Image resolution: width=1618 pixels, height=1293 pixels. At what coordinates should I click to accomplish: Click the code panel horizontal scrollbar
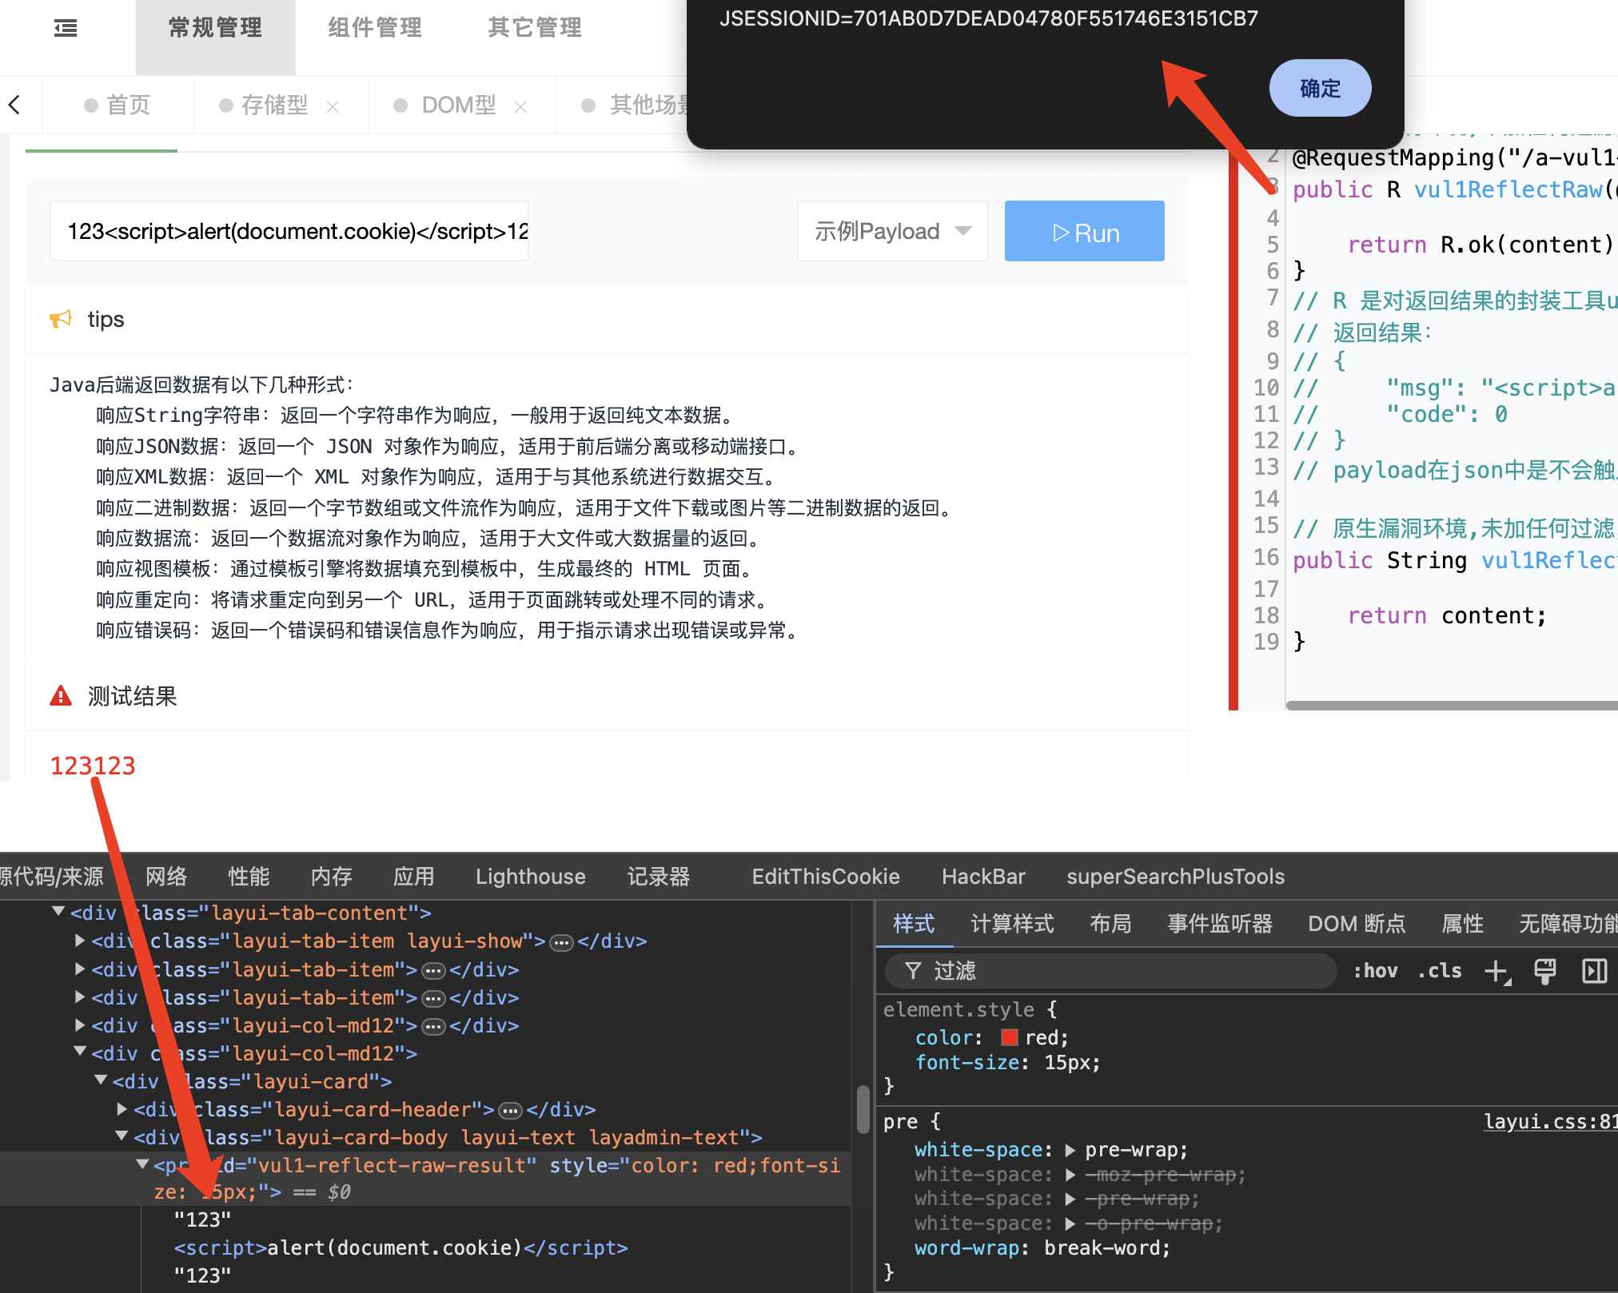[x=1452, y=706]
